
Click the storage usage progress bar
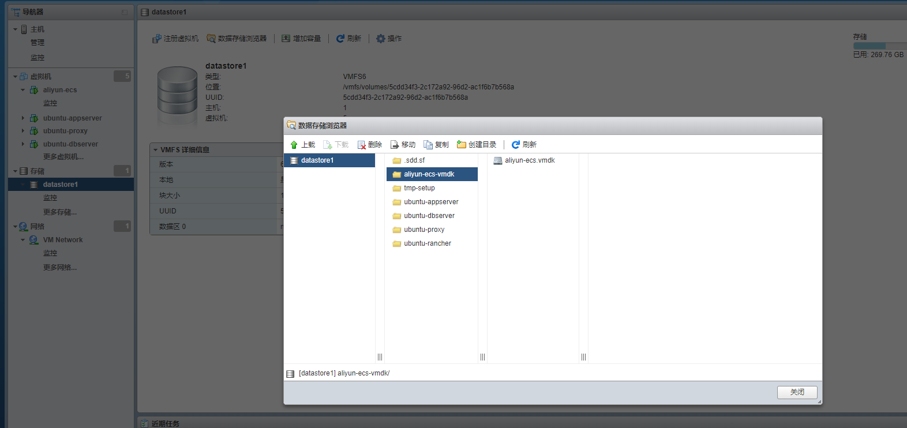[879, 46]
